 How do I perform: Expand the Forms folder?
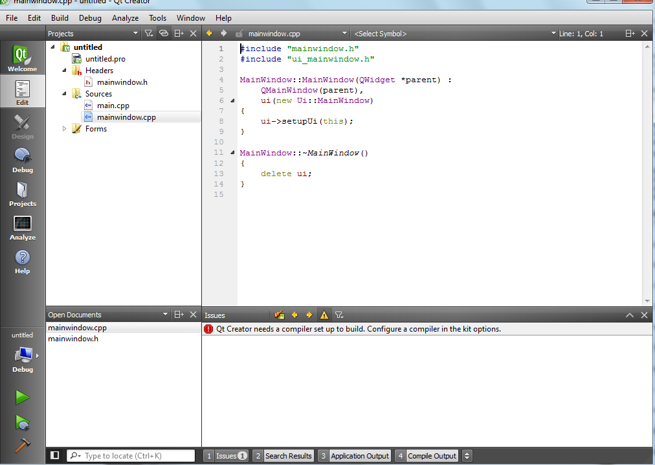pos(64,129)
